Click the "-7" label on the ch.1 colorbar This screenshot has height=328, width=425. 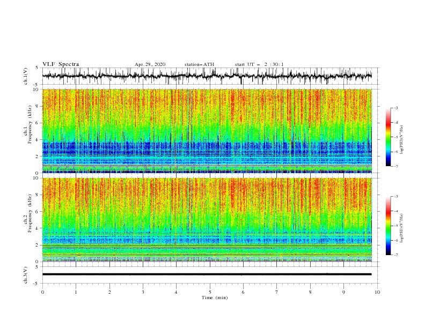[396, 166]
